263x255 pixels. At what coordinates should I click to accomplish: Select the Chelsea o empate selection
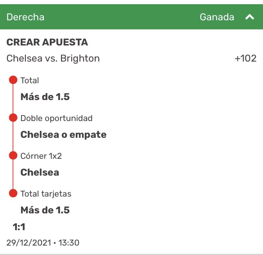click(x=63, y=135)
